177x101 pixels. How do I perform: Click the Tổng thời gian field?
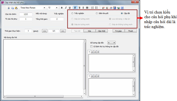click(x=57, y=19)
